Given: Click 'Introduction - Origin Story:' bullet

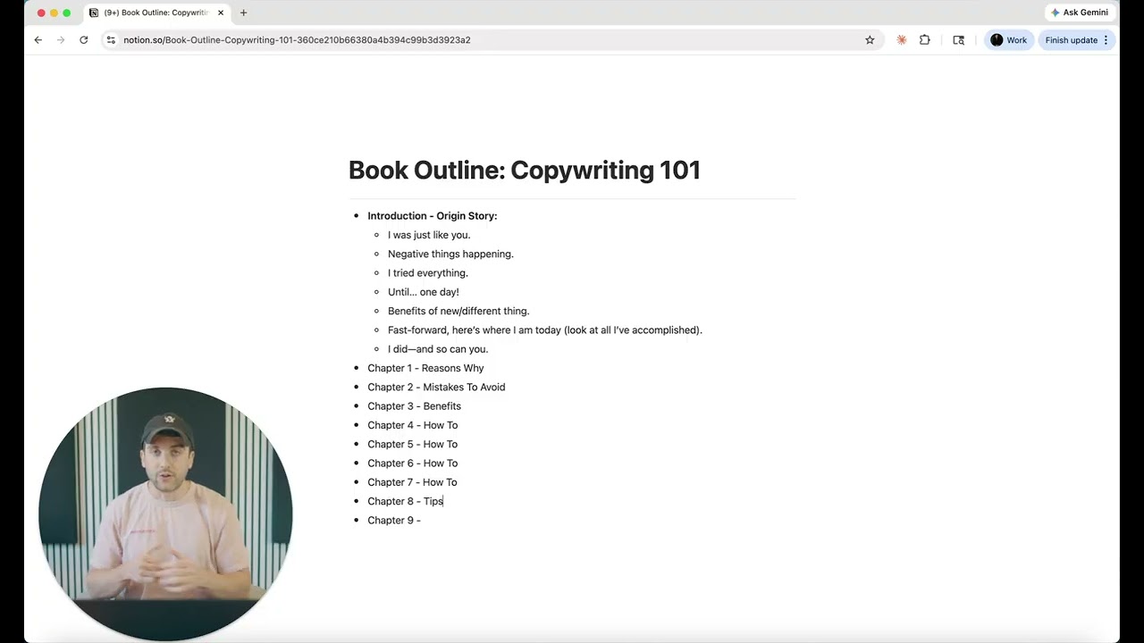Looking at the screenshot, I should [x=433, y=216].
